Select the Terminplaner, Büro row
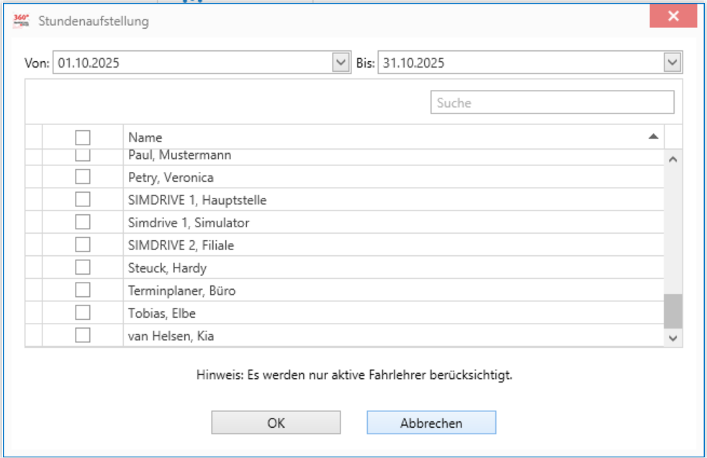 [181, 290]
